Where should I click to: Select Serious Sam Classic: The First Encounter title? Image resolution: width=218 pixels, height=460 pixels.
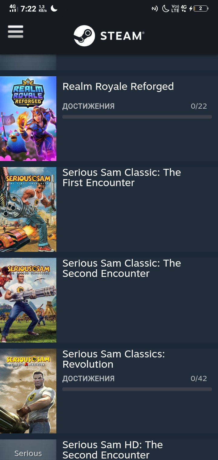122,178
